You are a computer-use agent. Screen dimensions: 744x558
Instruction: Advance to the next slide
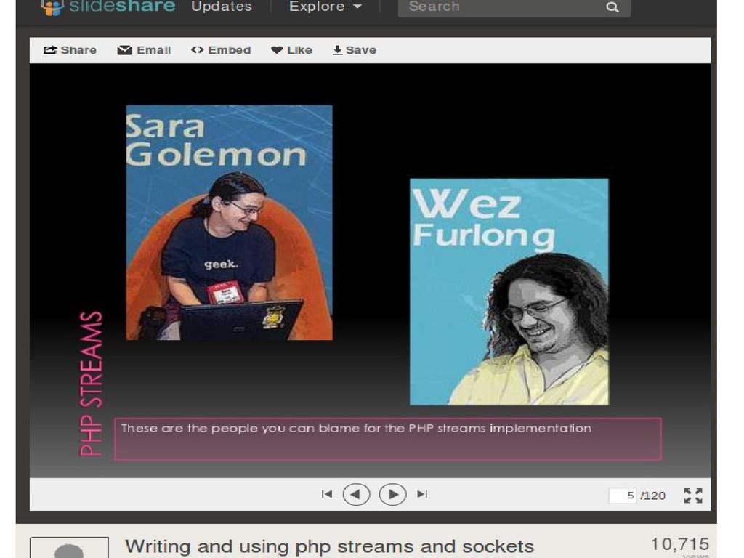pyautogui.click(x=392, y=494)
